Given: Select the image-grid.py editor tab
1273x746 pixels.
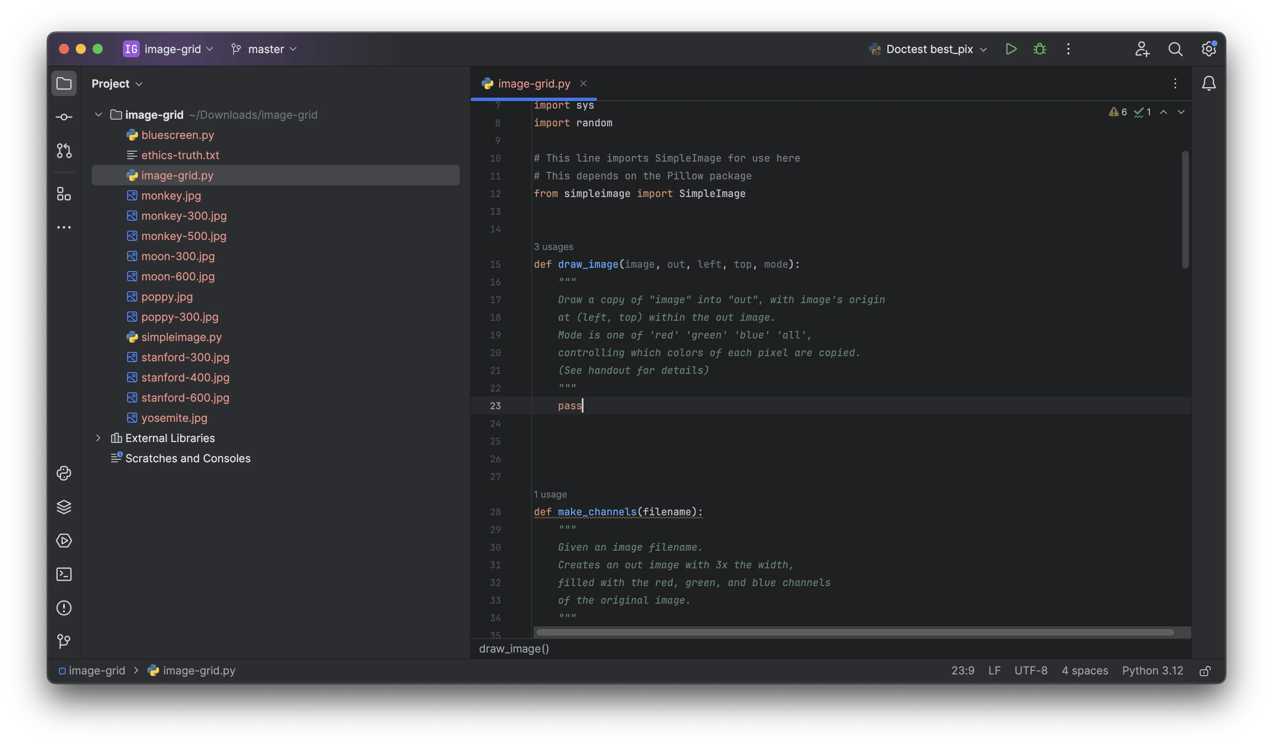Looking at the screenshot, I should tap(533, 84).
